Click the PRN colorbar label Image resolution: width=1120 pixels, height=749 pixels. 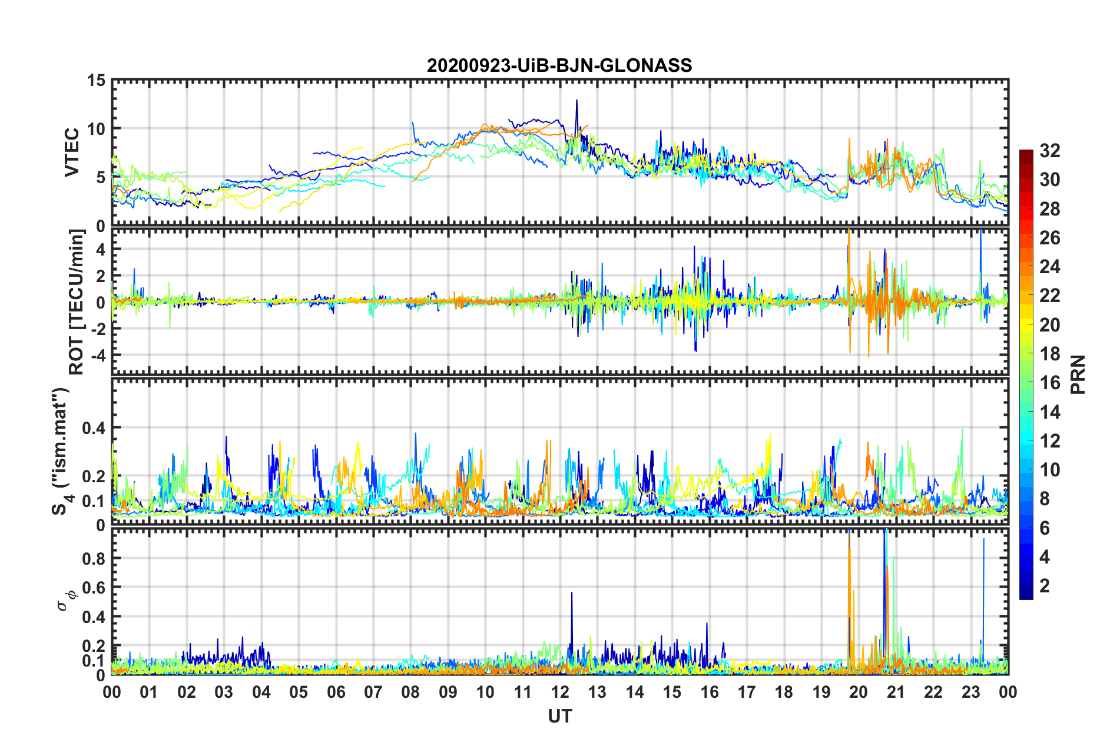(x=1078, y=374)
